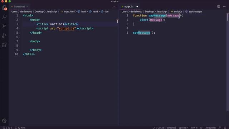Click the feedback icon in status bar

click(220, 128)
